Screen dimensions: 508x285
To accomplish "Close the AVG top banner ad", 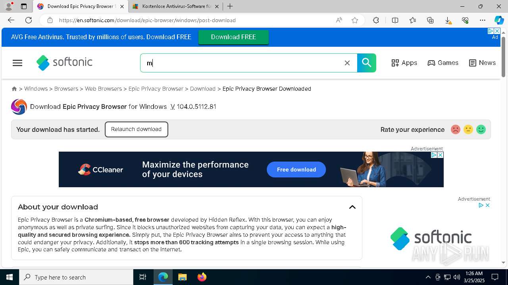I will coord(497,31).
